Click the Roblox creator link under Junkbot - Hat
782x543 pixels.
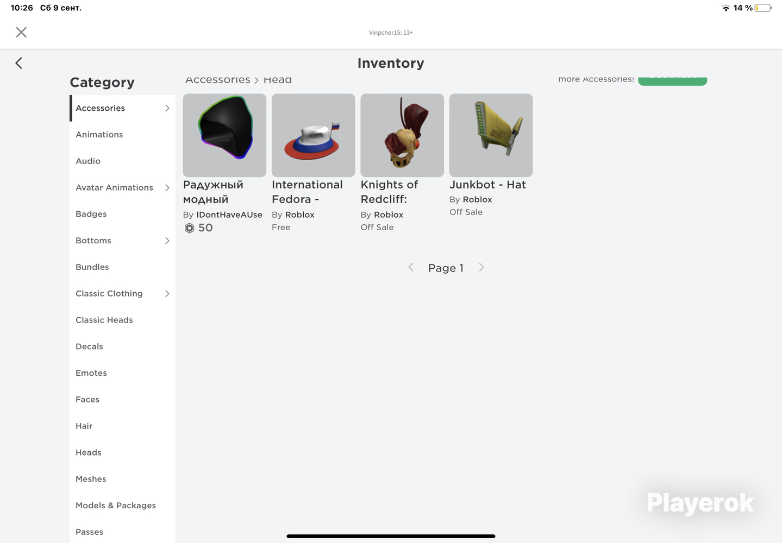click(x=477, y=199)
